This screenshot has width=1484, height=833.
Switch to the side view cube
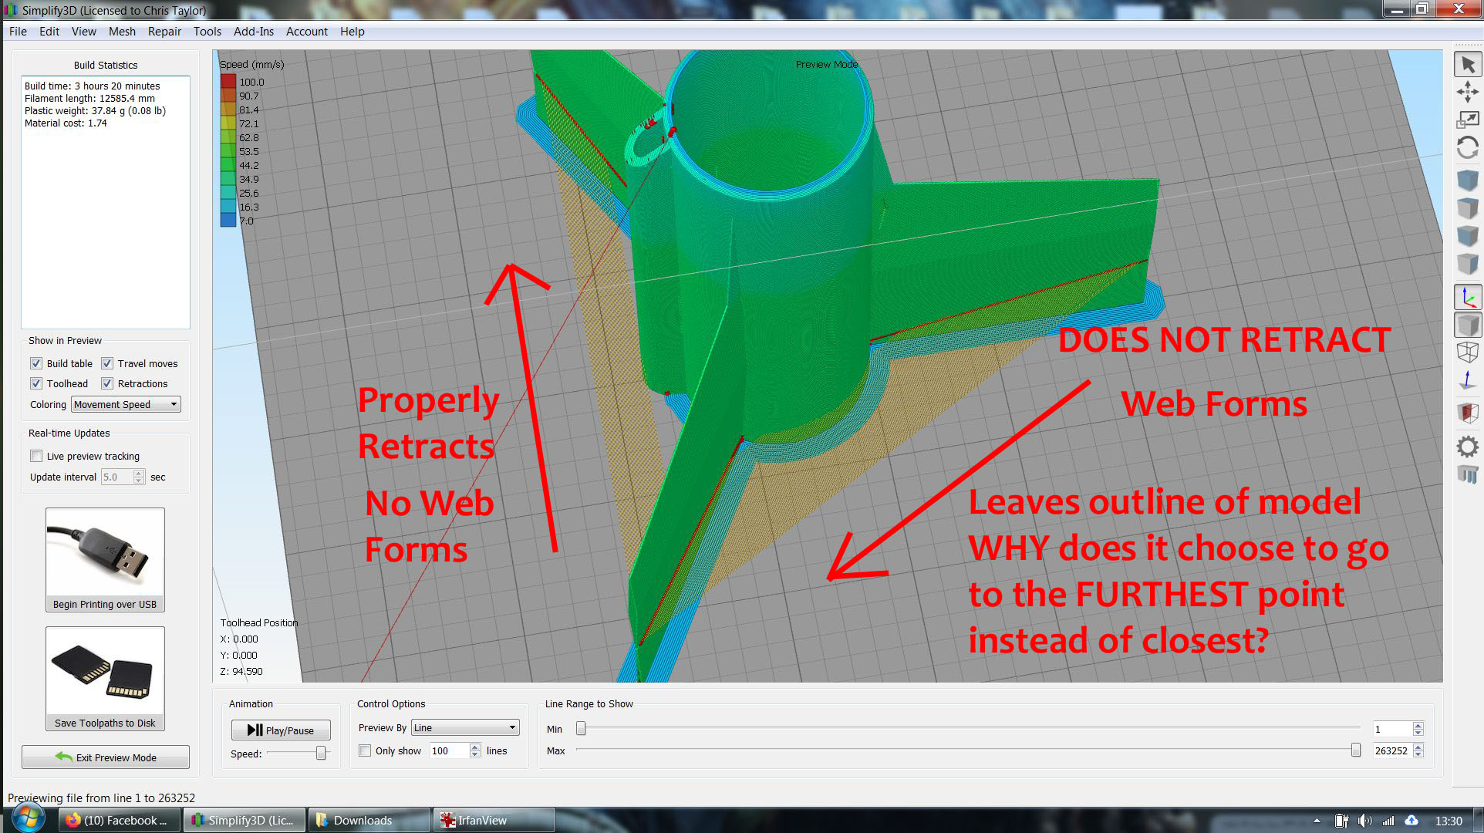click(x=1467, y=264)
